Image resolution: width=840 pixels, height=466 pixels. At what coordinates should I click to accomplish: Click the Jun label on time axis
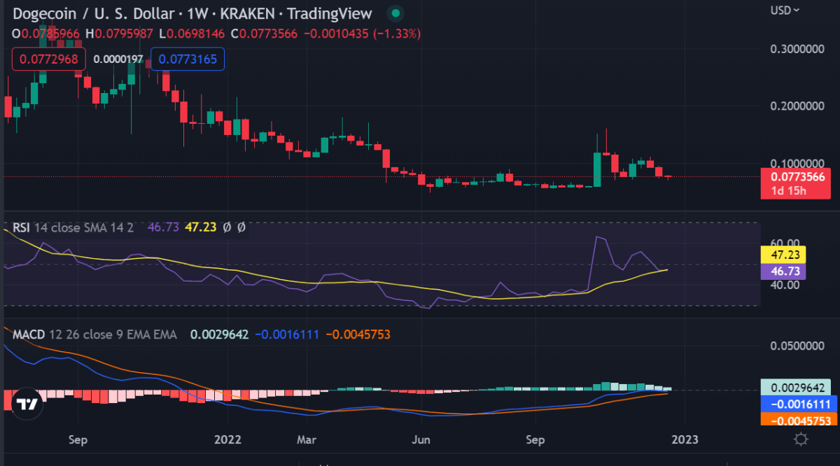pos(421,439)
